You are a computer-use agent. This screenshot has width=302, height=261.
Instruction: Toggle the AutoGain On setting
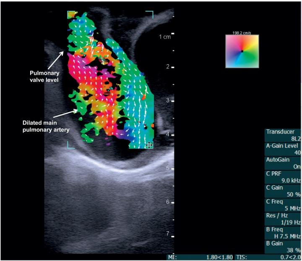pyautogui.click(x=283, y=163)
